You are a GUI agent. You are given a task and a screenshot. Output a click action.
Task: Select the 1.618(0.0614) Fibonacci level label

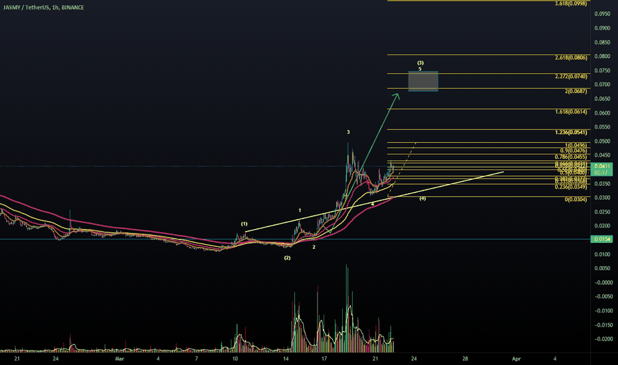(x=571, y=111)
